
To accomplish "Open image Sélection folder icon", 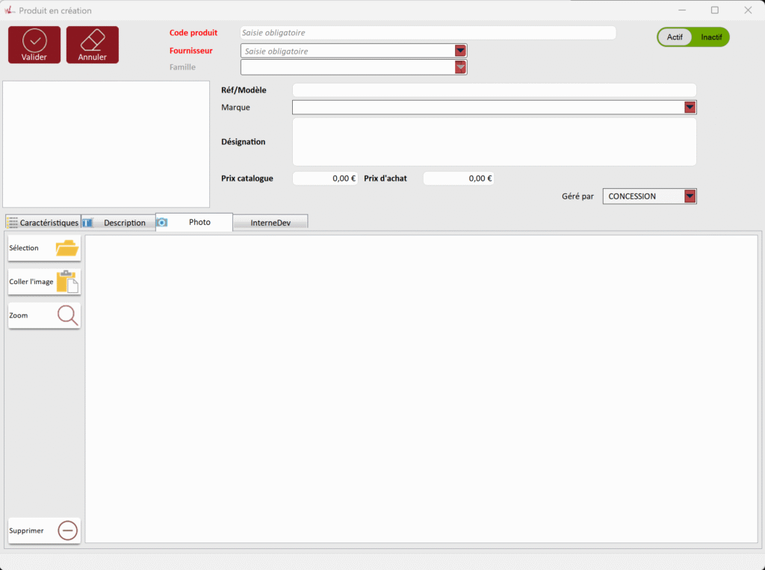I will click(x=66, y=248).
